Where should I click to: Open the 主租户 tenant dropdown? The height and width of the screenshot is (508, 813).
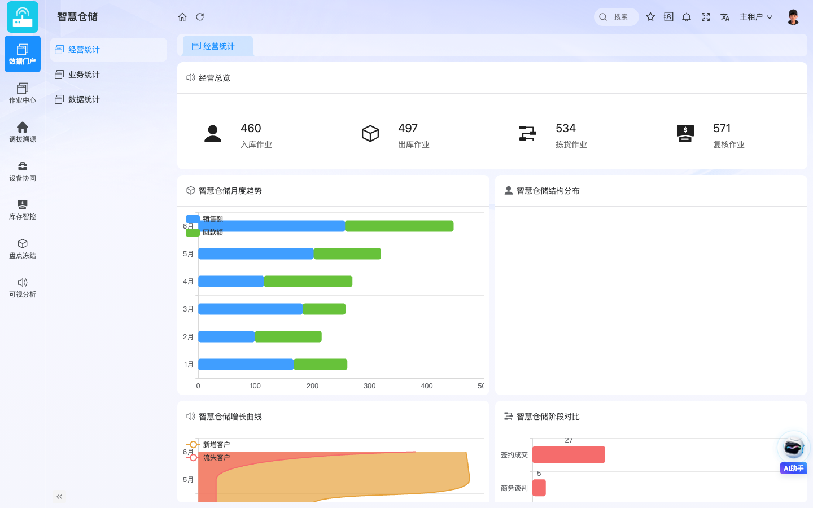tap(756, 17)
